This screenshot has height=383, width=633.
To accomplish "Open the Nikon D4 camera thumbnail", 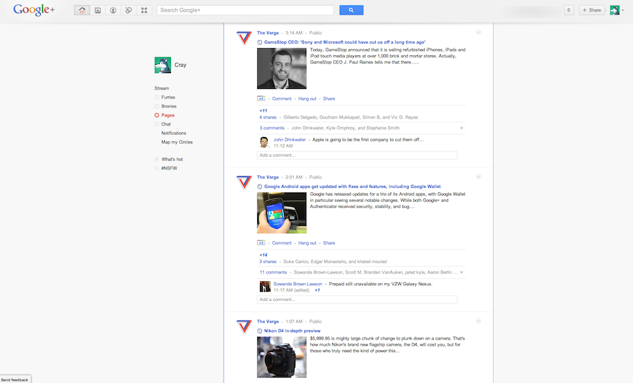I will [x=282, y=358].
